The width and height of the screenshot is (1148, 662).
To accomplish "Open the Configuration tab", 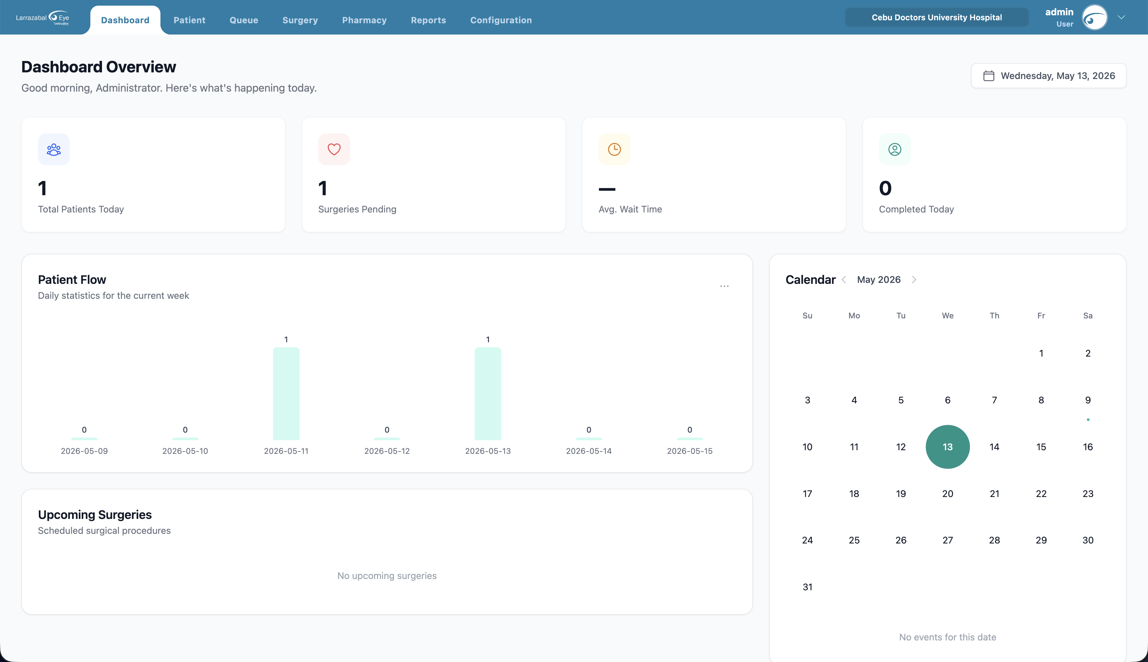I will coord(501,20).
